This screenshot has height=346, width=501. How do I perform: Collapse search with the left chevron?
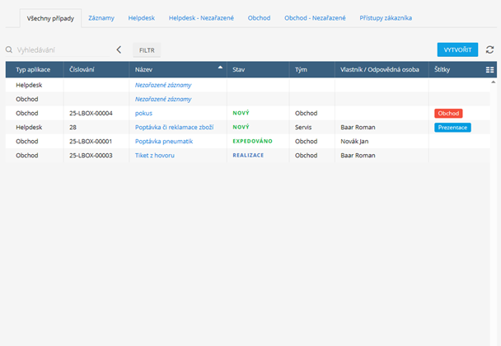[119, 50]
